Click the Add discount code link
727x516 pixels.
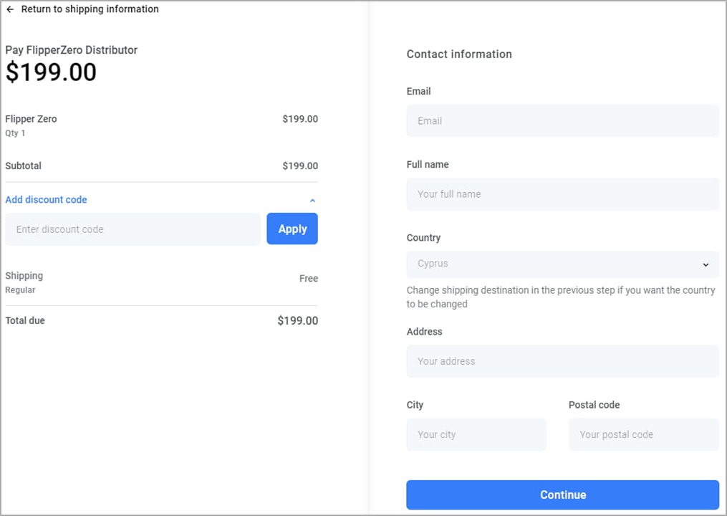point(46,200)
